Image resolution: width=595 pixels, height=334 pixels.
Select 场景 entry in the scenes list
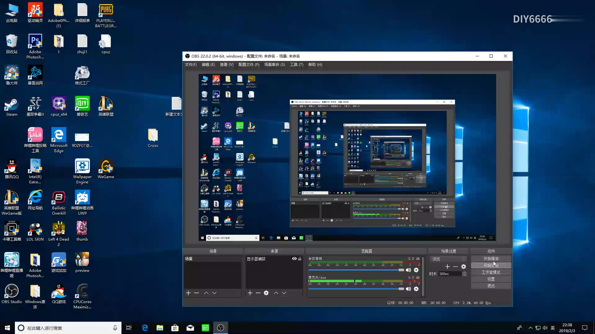coord(213,259)
